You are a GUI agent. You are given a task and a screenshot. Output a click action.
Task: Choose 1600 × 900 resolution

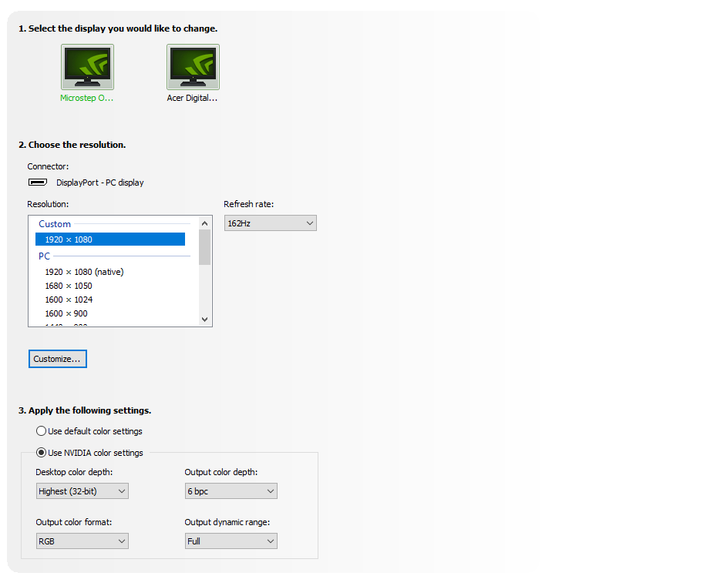click(x=66, y=313)
